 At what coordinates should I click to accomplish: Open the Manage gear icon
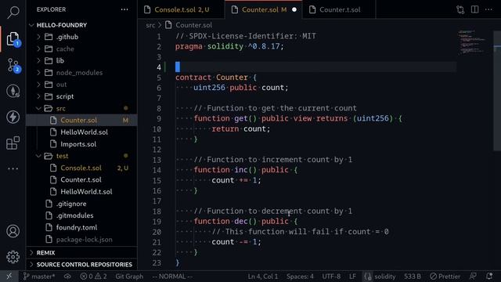(13, 257)
